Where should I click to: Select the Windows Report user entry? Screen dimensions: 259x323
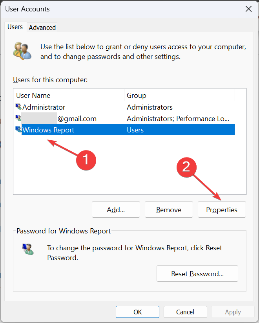click(48, 130)
